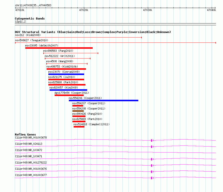Screen dimensions: 223x192
Task: Click the chr11:47009235..47040583 coordinates text
Action: [33, 5]
